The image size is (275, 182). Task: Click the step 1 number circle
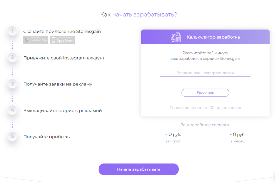(x=12, y=31)
